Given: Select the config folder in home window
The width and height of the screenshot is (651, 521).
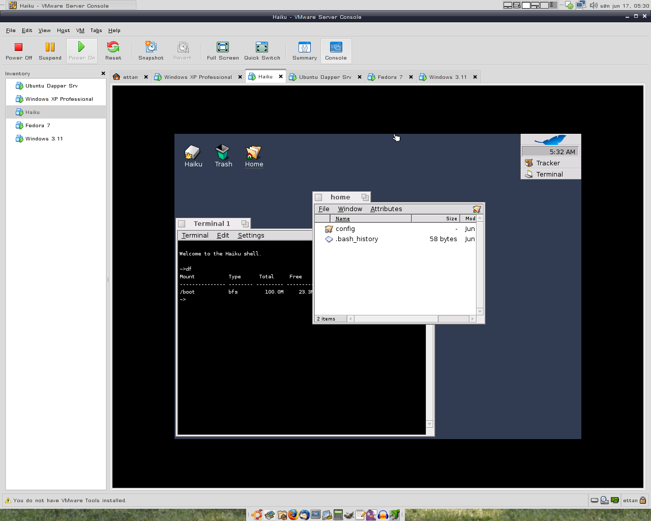Looking at the screenshot, I should (x=340, y=229).
